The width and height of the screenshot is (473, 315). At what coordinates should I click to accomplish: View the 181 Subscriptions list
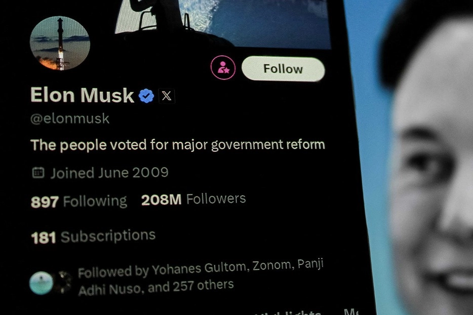click(93, 237)
